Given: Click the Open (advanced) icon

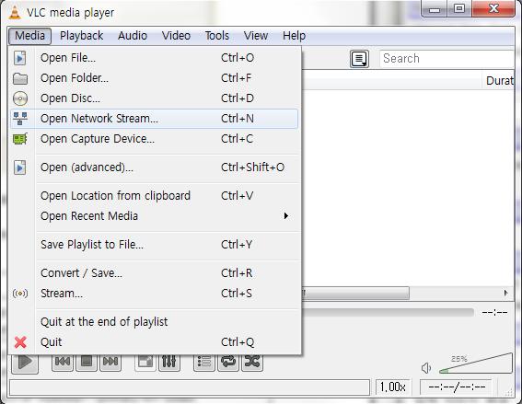Looking at the screenshot, I should coord(20,167).
